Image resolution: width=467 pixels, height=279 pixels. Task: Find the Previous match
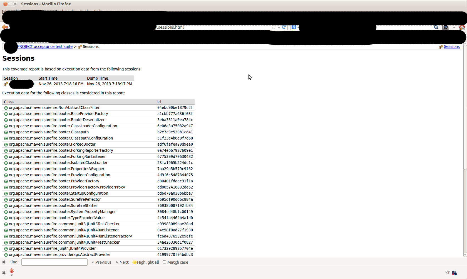pos(101,262)
